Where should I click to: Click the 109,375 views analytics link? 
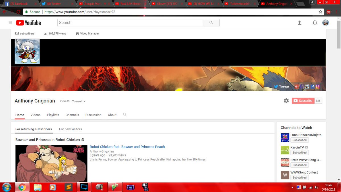pos(55,34)
